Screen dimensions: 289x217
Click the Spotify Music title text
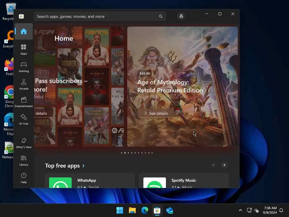(183, 180)
